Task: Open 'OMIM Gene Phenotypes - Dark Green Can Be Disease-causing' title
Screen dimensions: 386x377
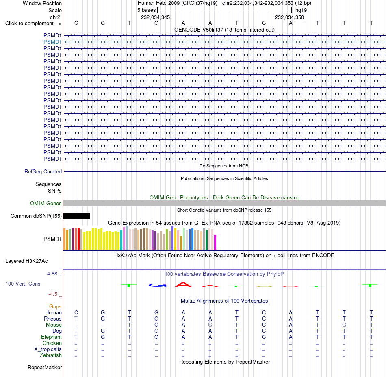Action: pos(225,197)
